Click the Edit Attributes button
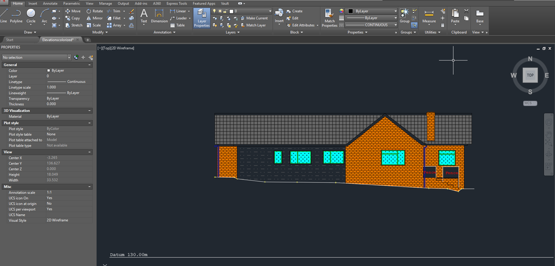 303,25
